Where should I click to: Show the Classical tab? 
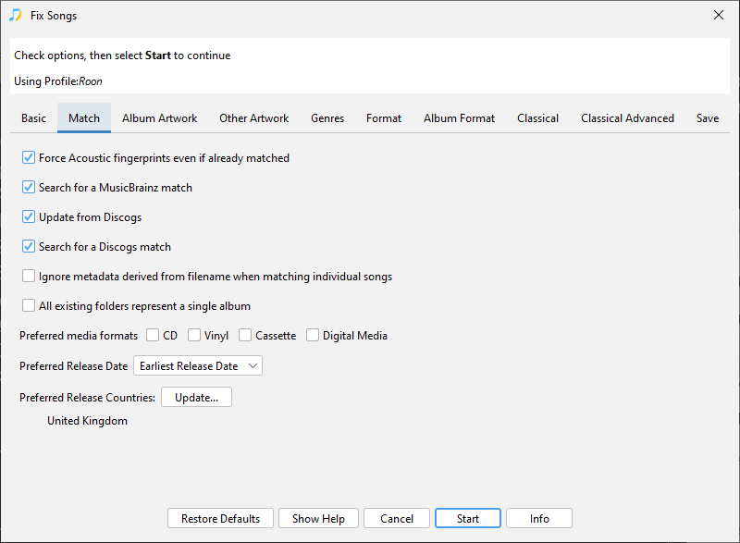(538, 118)
